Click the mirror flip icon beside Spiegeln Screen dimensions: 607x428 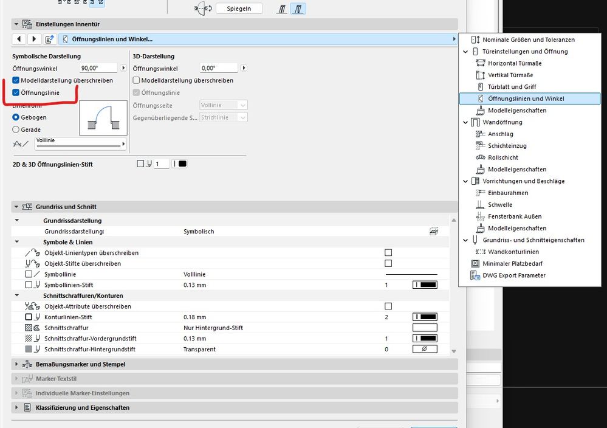pos(203,9)
